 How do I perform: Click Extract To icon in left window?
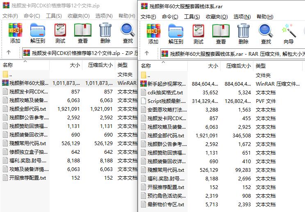pyautogui.click(x=38, y=33)
